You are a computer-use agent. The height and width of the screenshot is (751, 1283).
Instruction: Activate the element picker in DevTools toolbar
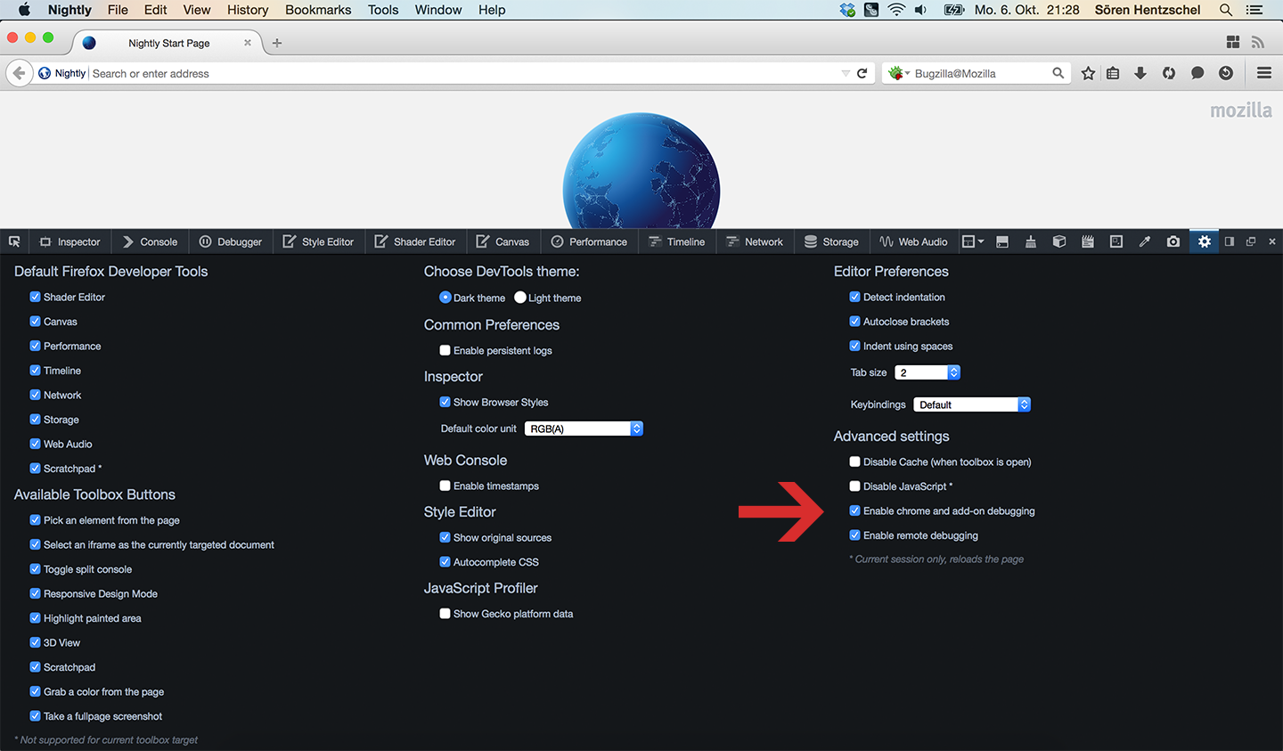coord(14,241)
